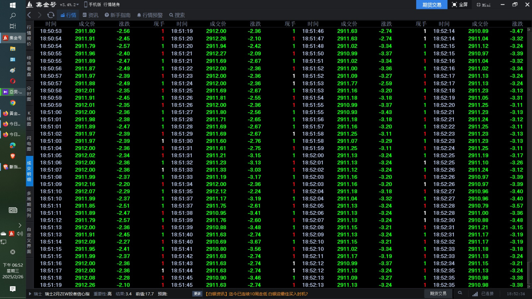
Task: Click the first column 涨跌 header
Action: (x=124, y=24)
